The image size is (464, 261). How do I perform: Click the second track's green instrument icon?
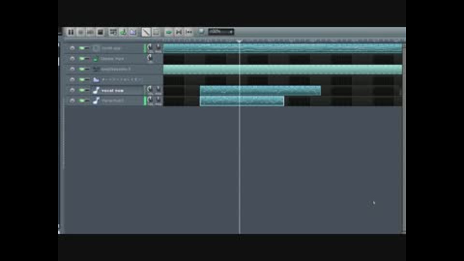click(x=96, y=58)
